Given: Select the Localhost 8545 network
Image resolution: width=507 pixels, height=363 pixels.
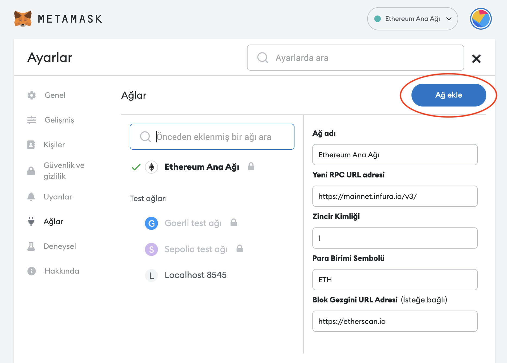Looking at the screenshot, I should point(195,275).
